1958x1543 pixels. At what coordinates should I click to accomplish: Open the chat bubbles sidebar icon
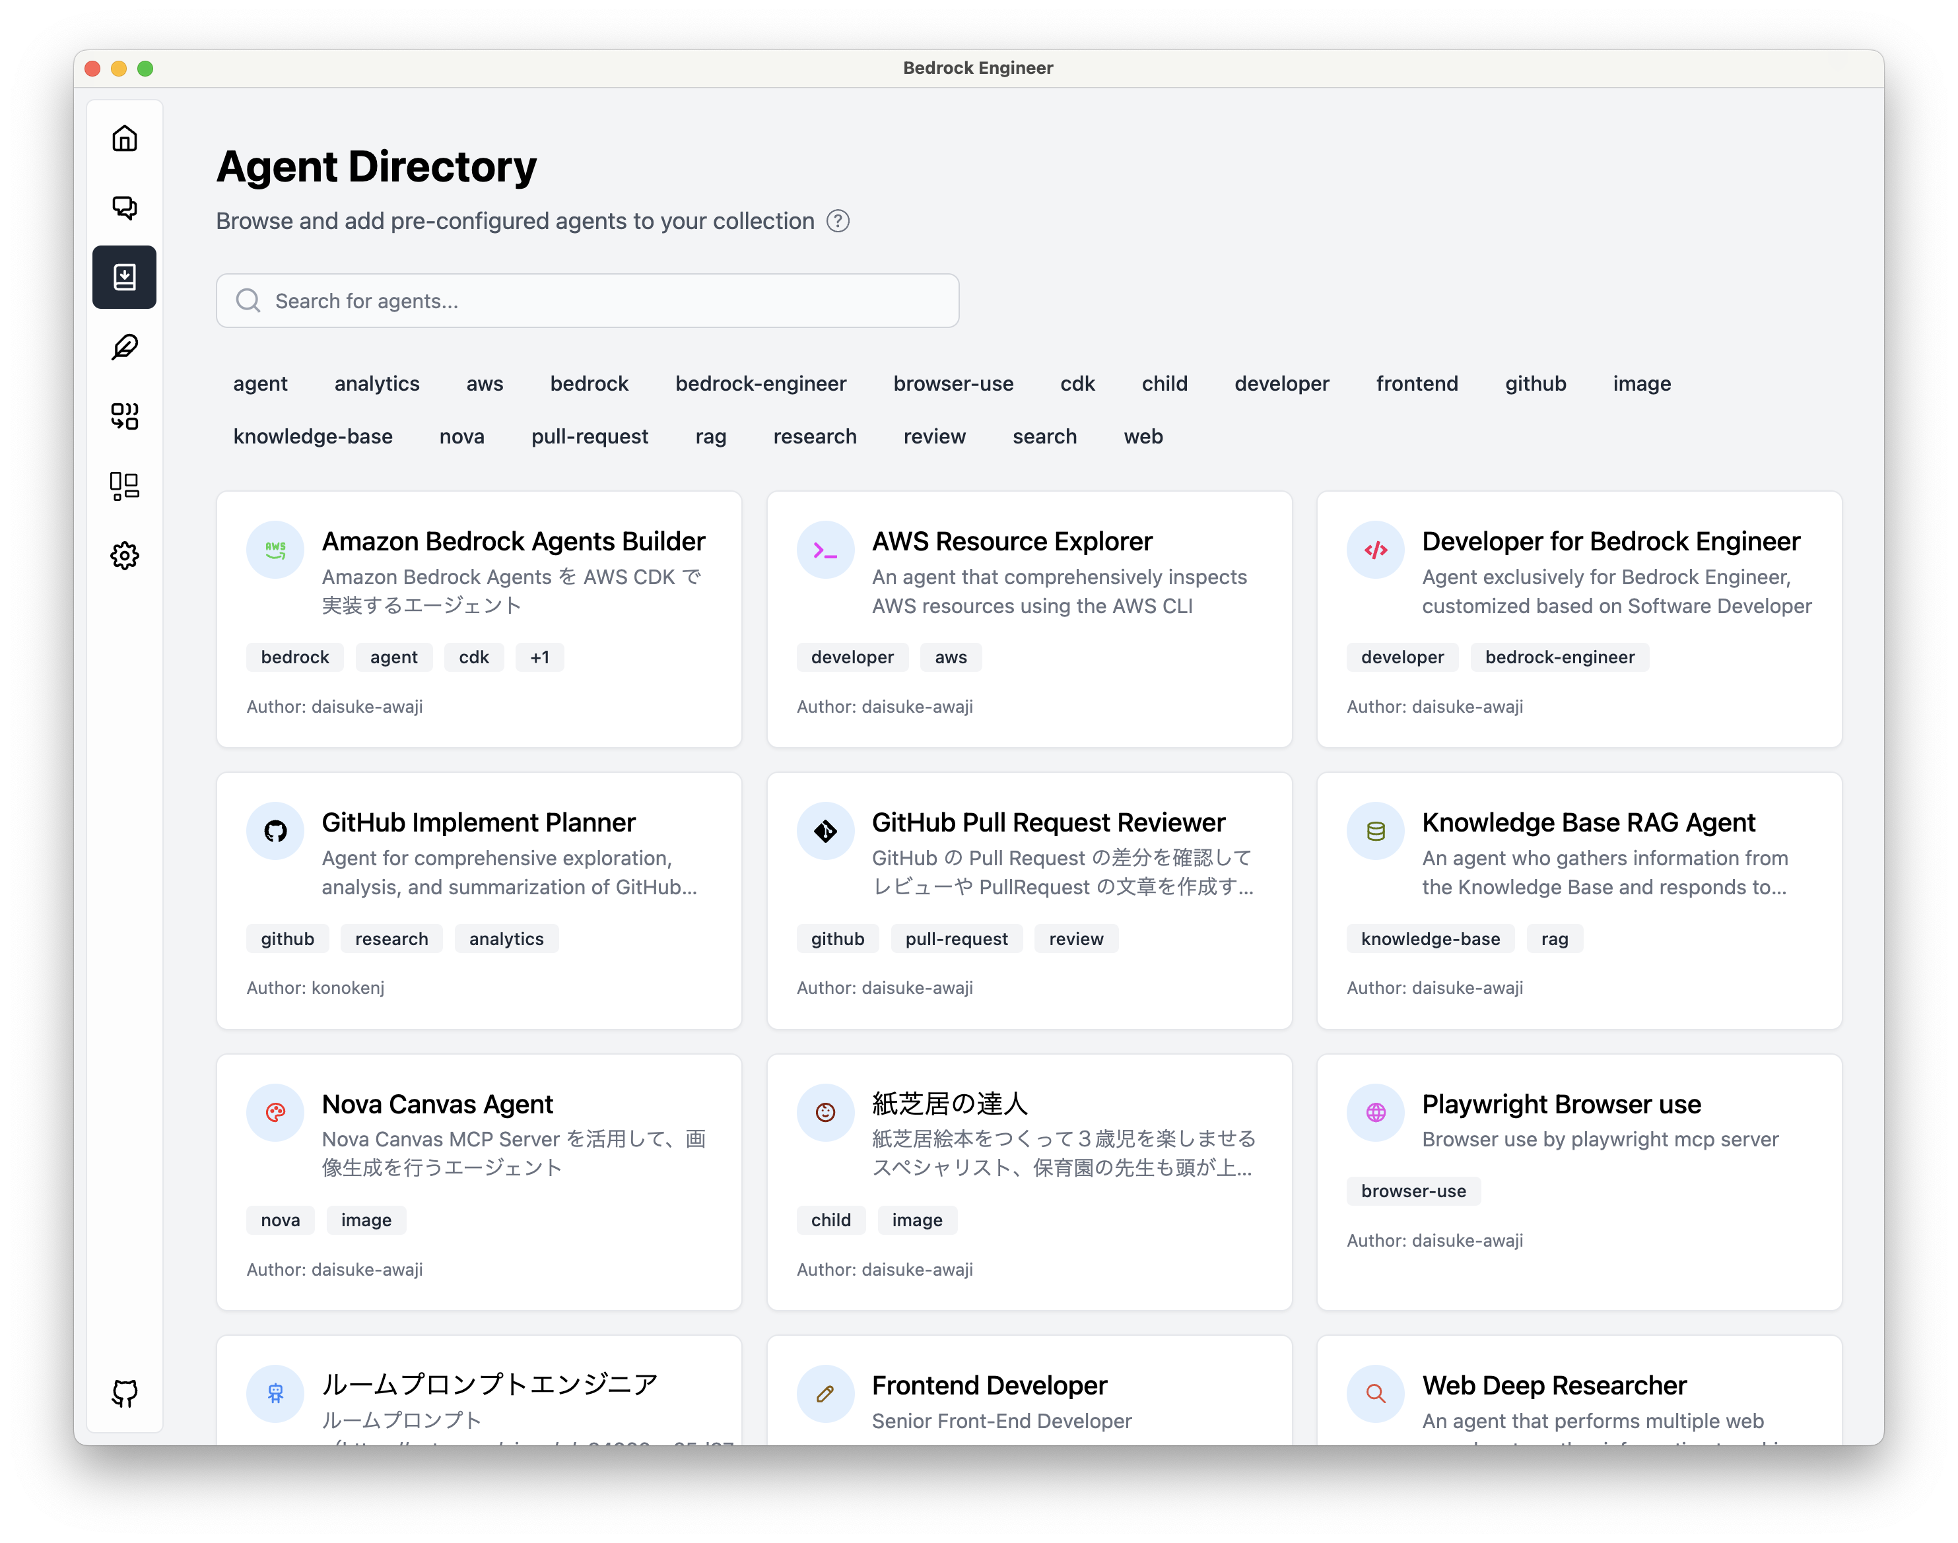pos(125,208)
